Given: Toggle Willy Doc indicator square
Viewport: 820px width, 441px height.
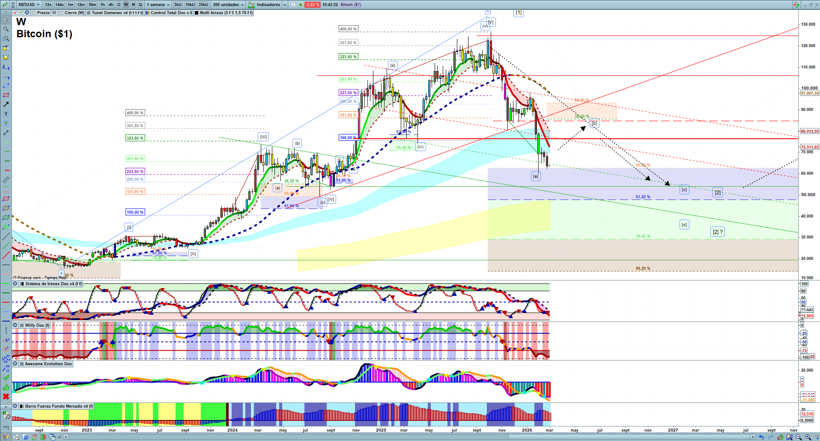Looking at the screenshot, I should click(22, 325).
